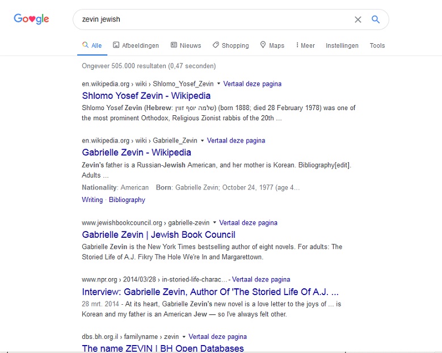Open the NPR Interview: Gabrielle Zevin result
This screenshot has width=442, height=353.
point(210,292)
